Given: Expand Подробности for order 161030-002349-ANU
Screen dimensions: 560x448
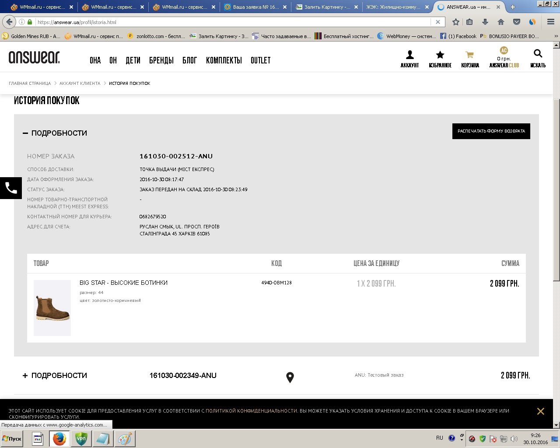Looking at the screenshot, I should (55, 375).
